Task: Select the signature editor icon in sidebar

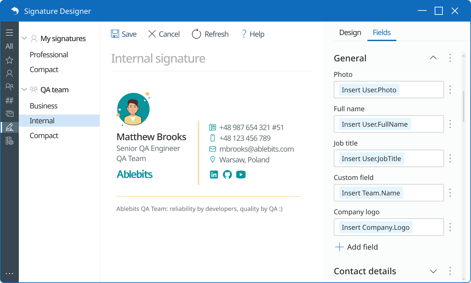Action: pyautogui.click(x=9, y=127)
